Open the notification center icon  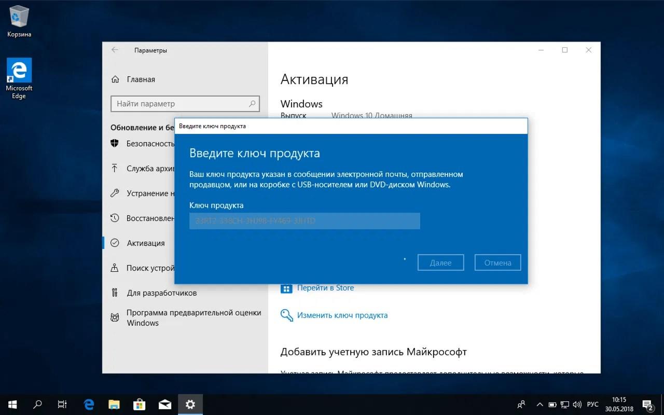(x=648, y=404)
